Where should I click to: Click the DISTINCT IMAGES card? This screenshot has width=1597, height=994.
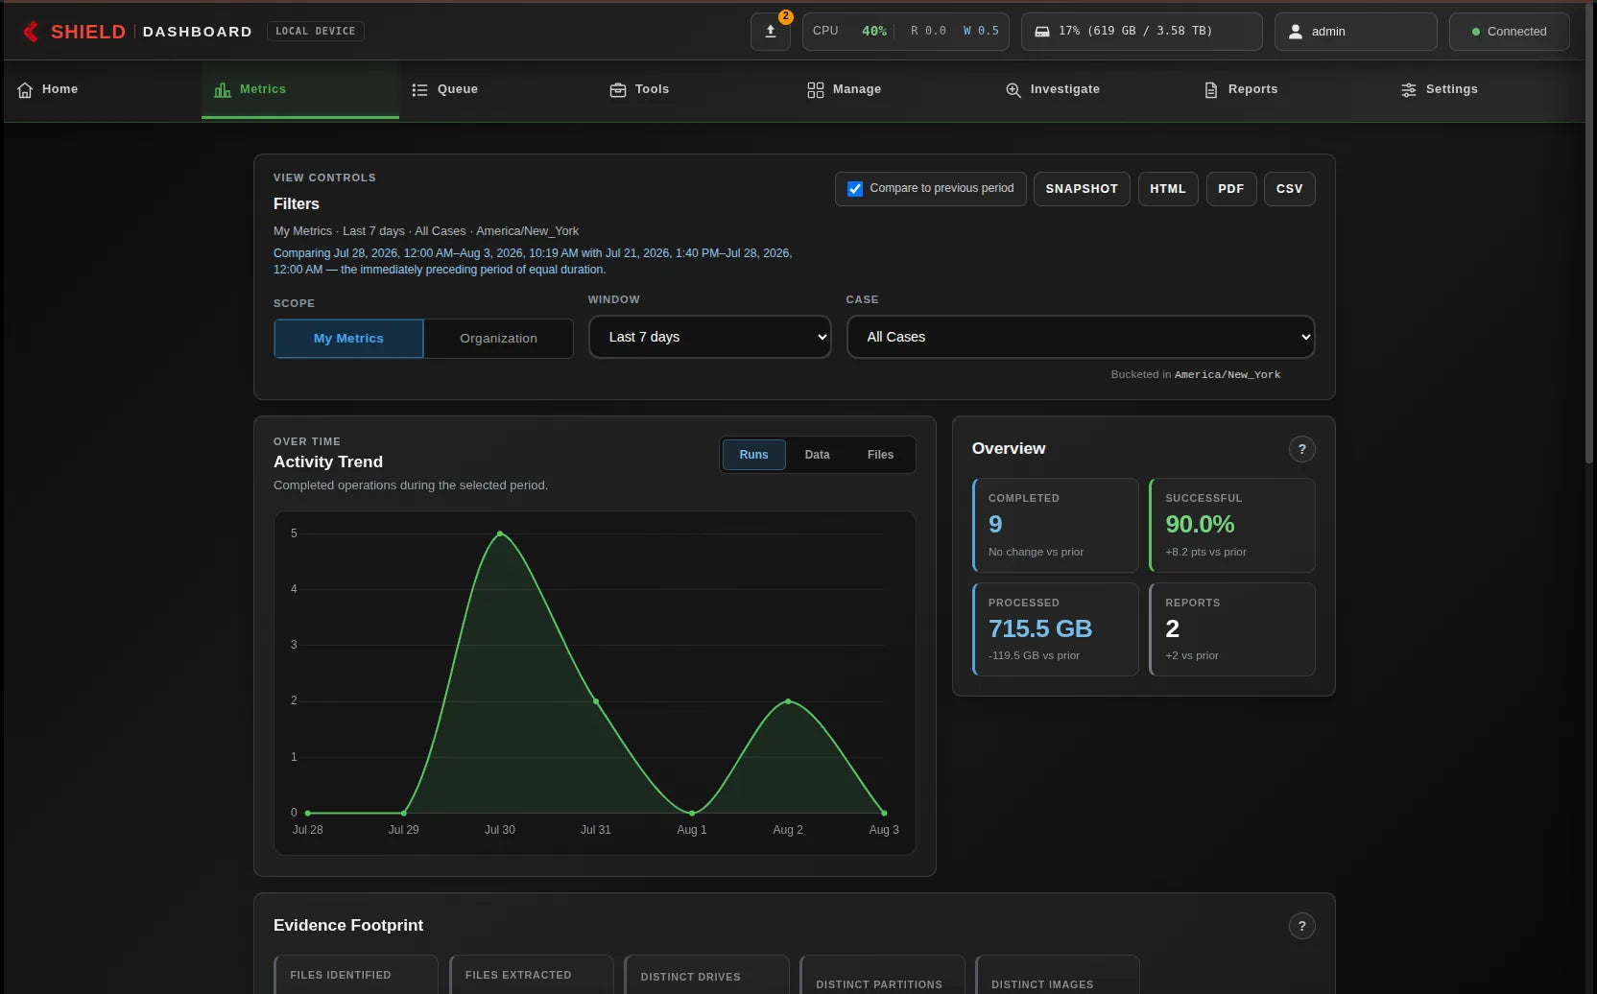[x=1058, y=975]
